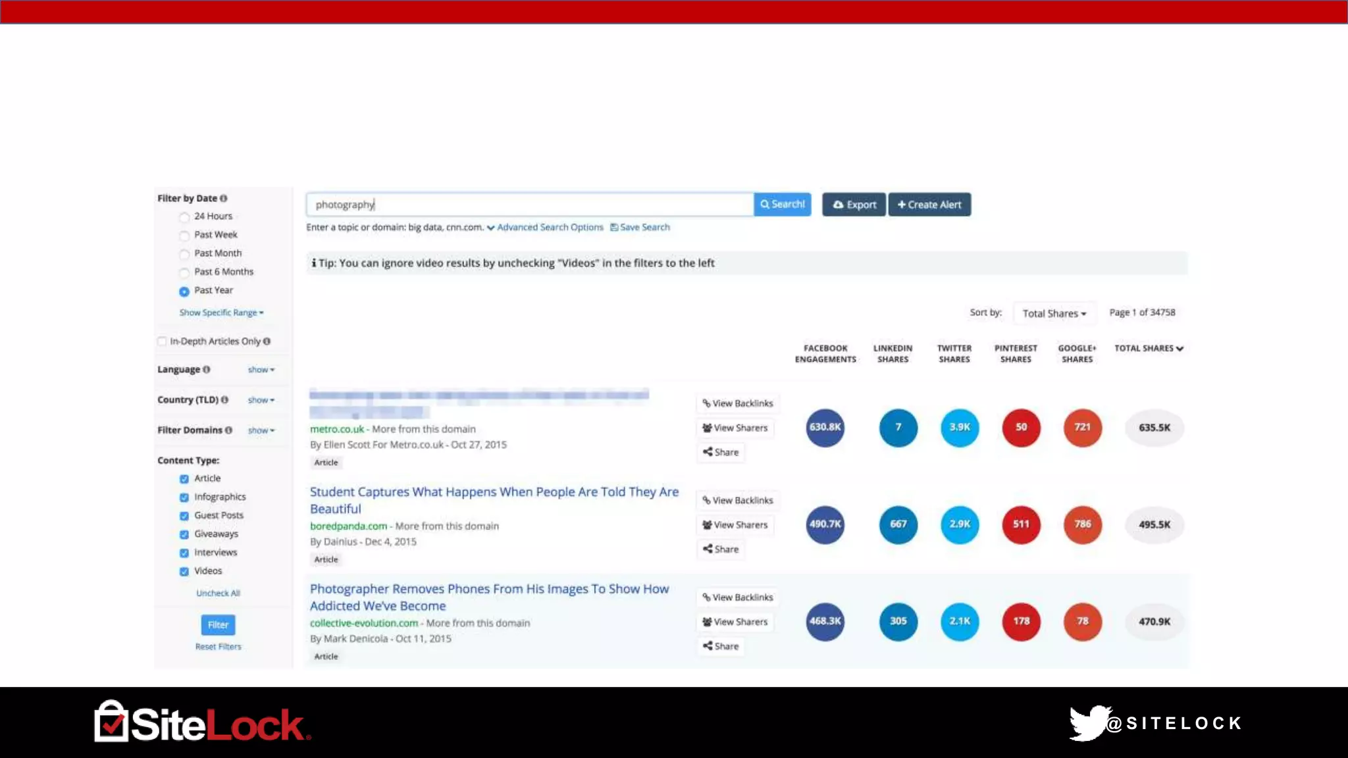Click the total shares 635.5K badge
This screenshot has width=1348, height=758.
point(1154,428)
